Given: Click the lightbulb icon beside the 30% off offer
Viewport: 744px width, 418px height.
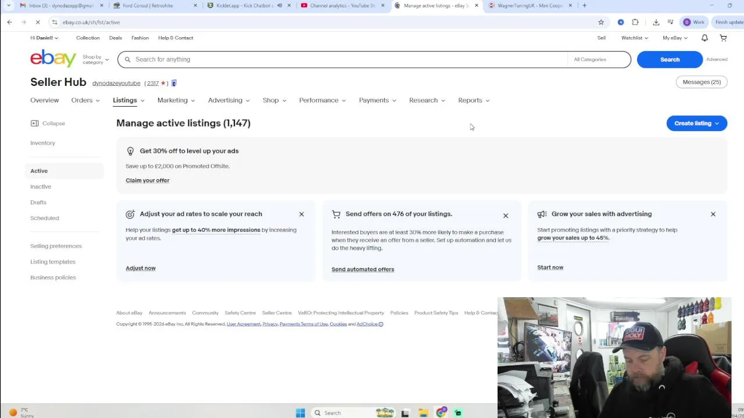Looking at the screenshot, I should click(130, 151).
